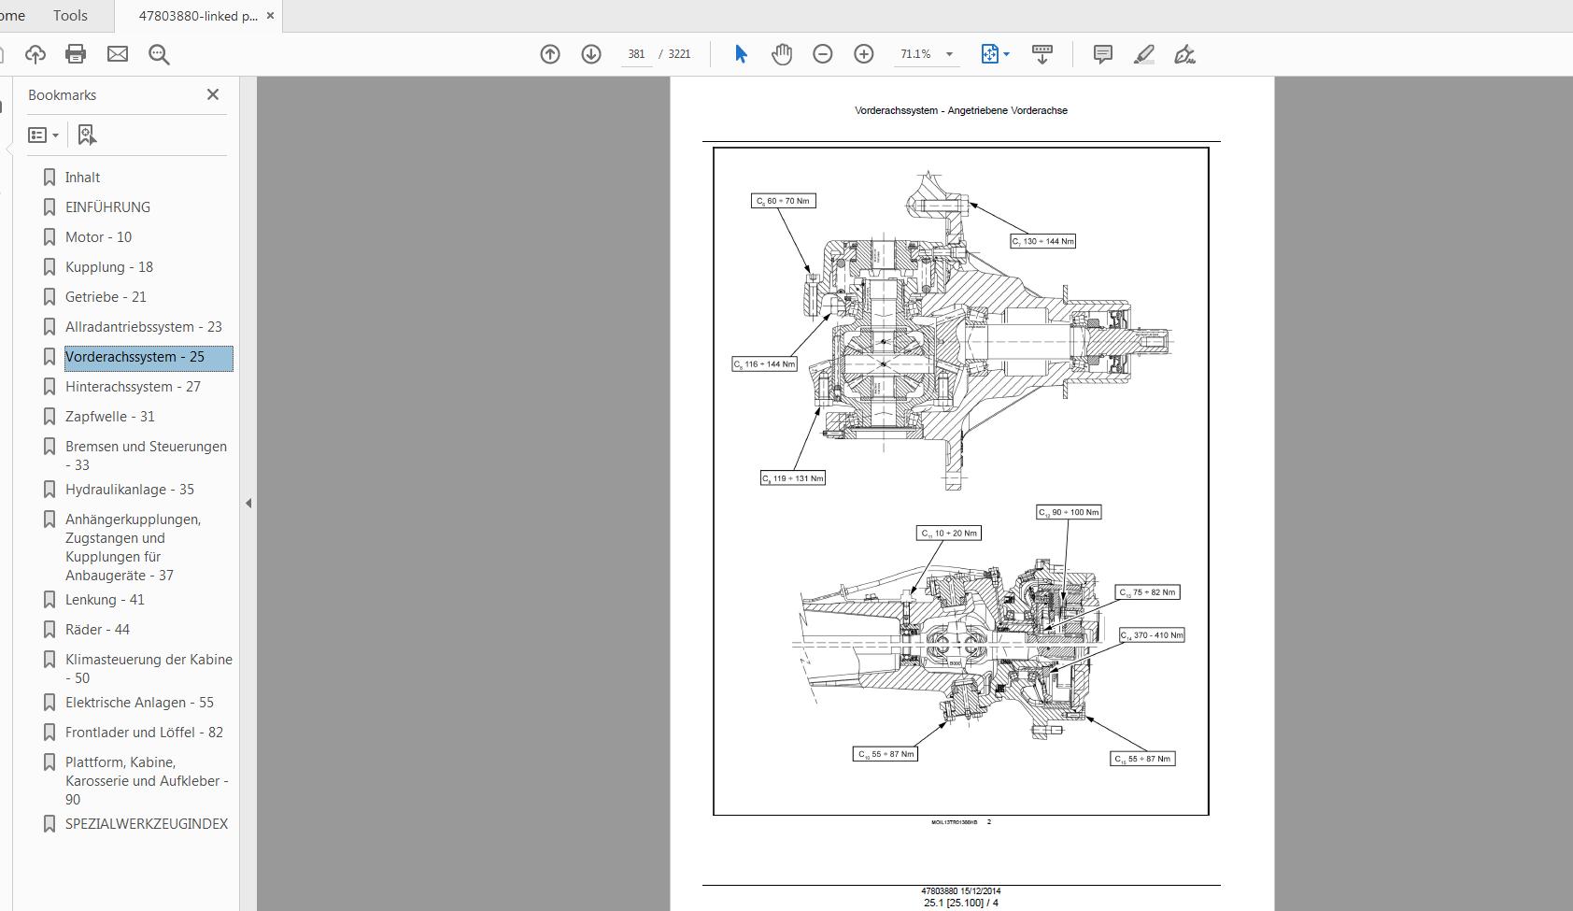Click the C2 60 ÷ 70 Nm label
1573x911 pixels.
(x=784, y=201)
